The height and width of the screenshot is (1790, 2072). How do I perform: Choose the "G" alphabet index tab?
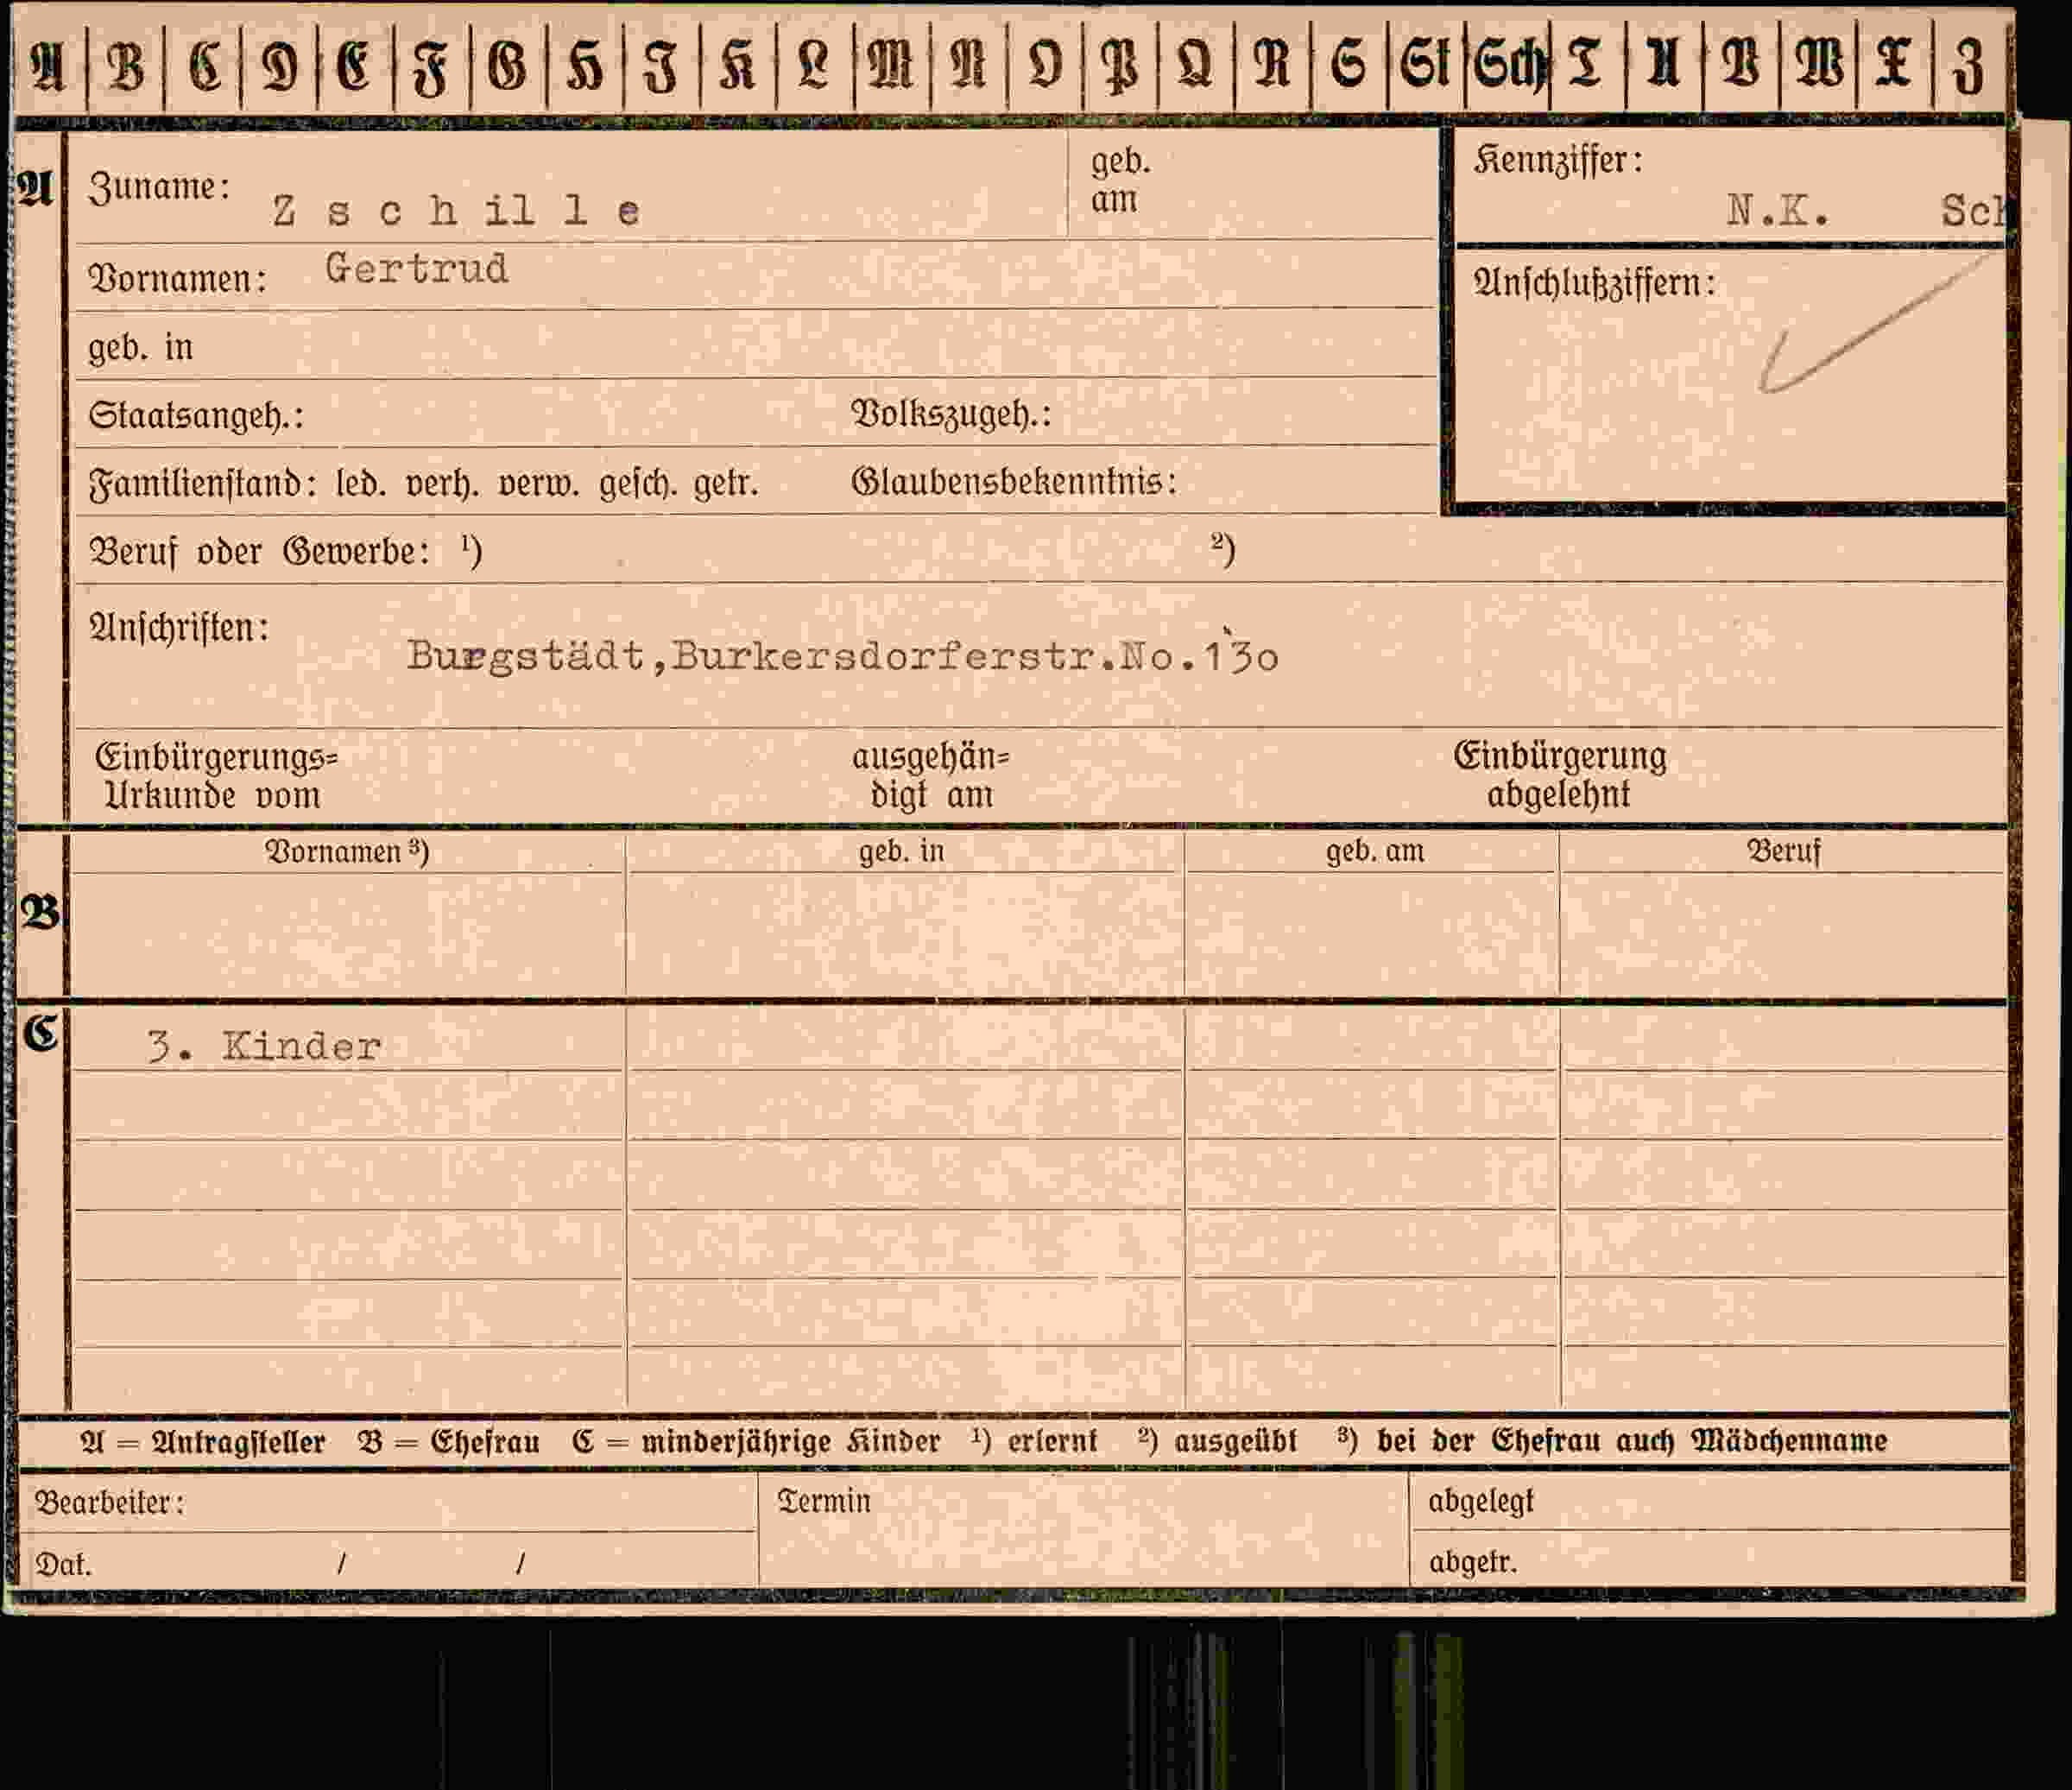(507, 66)
